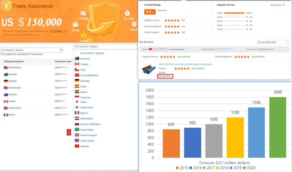Choose Indonesia in the country list
Image resolution: width=292 pixels, height=172 pixels.
pos(85,98)
